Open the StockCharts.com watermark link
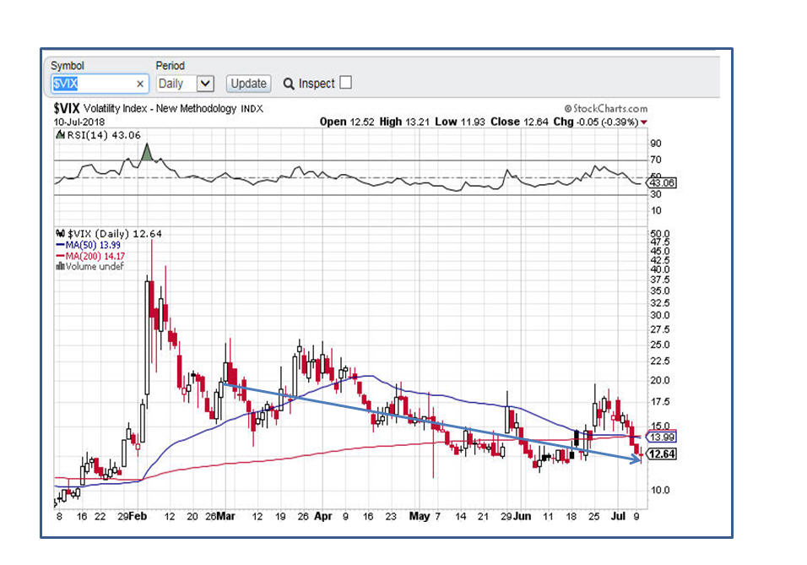 [x=605, y=108]
